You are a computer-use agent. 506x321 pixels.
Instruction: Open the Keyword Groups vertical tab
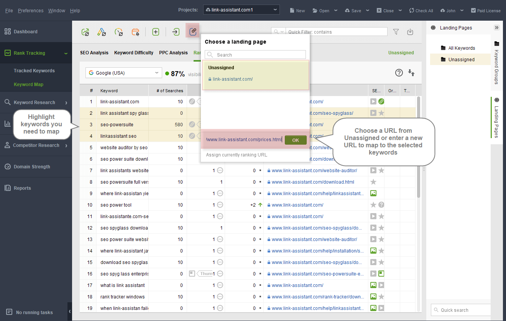[496, 62]
